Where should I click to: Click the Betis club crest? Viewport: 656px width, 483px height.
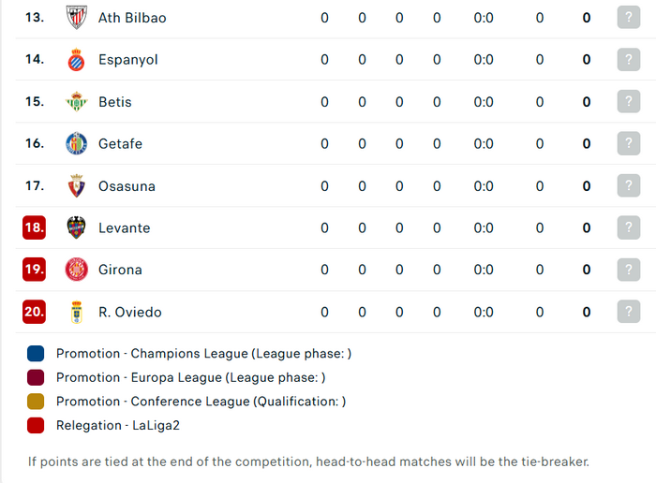[77, 101]
